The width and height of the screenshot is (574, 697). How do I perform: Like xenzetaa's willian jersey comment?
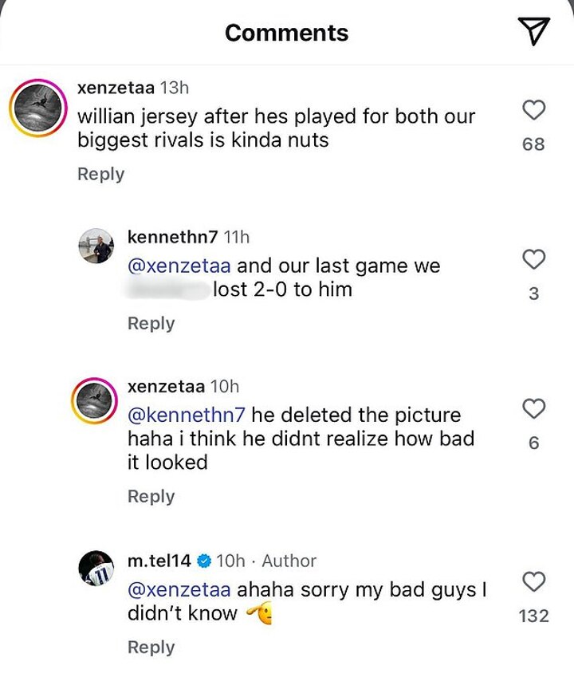pos(533,110)
